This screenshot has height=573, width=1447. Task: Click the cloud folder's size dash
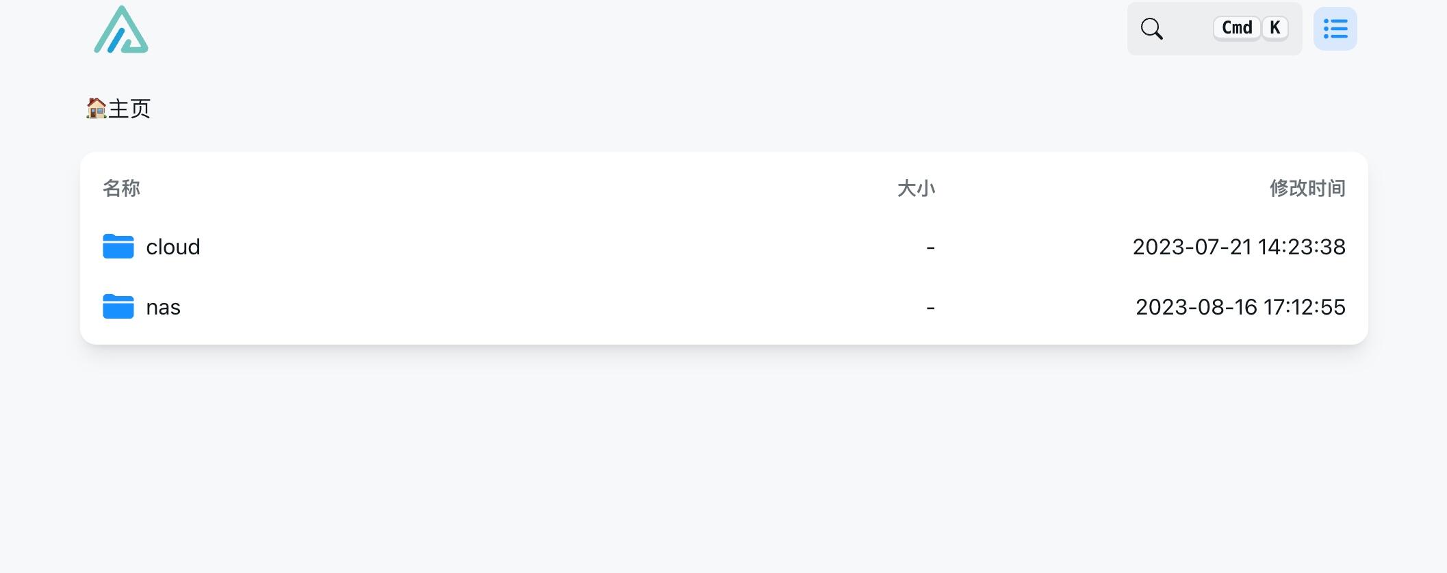point(930,247)
